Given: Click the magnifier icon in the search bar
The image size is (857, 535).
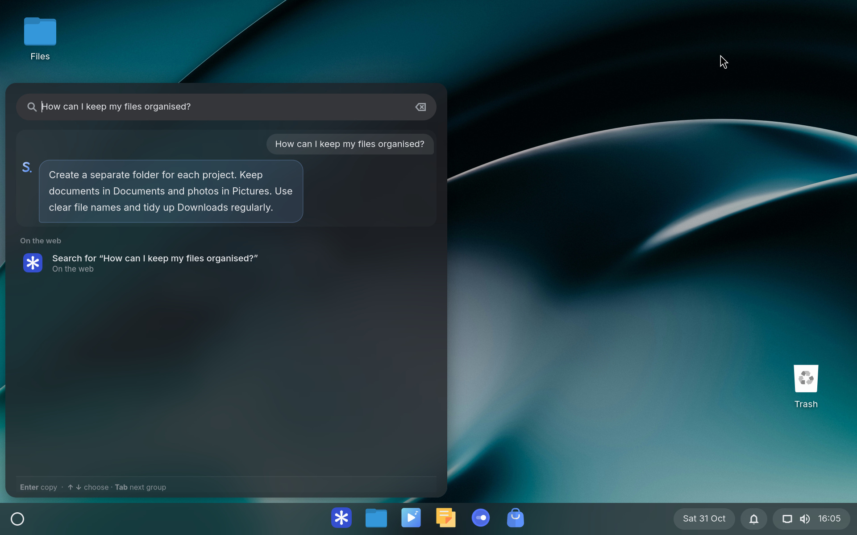Looking at the screenshot, I should [32, 107].
